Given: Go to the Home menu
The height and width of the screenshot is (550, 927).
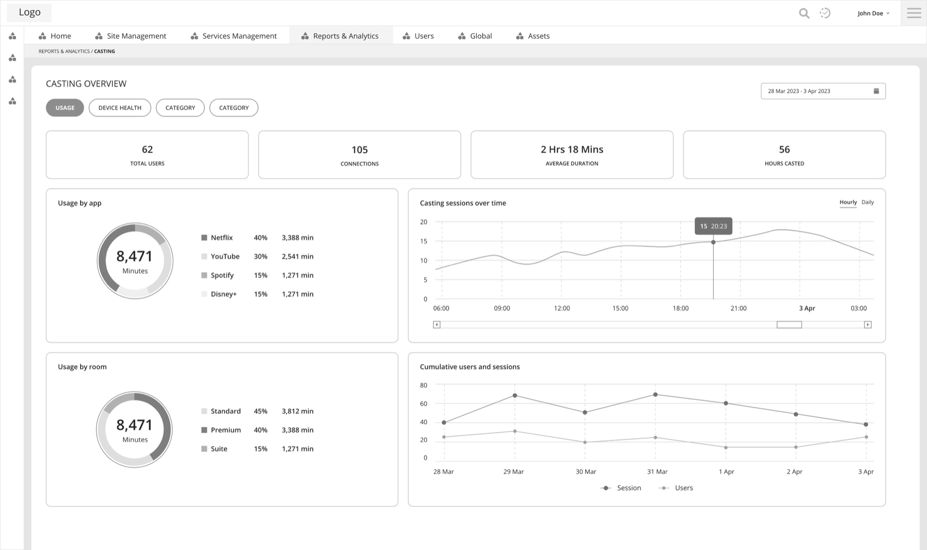Looking at the screenshot, I should [x=55, y=36].
